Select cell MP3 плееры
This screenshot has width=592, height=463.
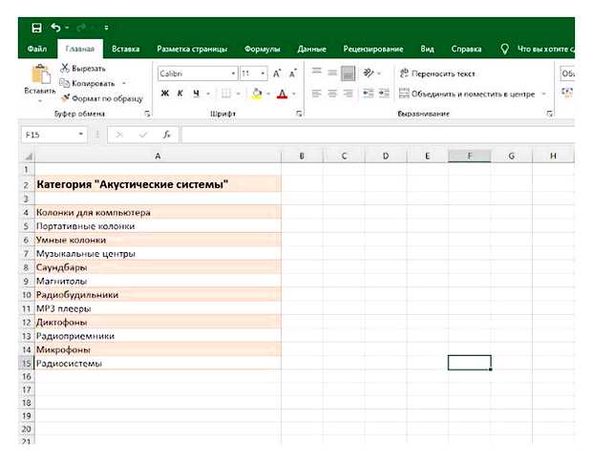[x=158, y=308]
